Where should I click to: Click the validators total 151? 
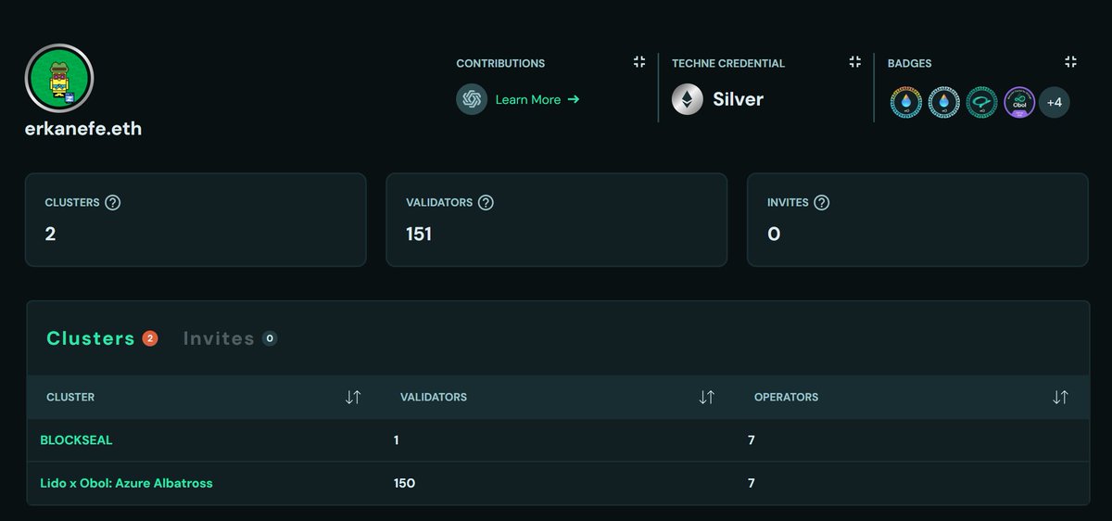pyautogui.click(x=419, y=235)
